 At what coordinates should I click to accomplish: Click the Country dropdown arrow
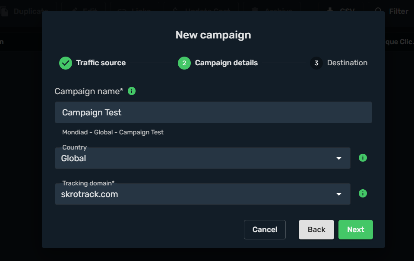click(339, 159)
